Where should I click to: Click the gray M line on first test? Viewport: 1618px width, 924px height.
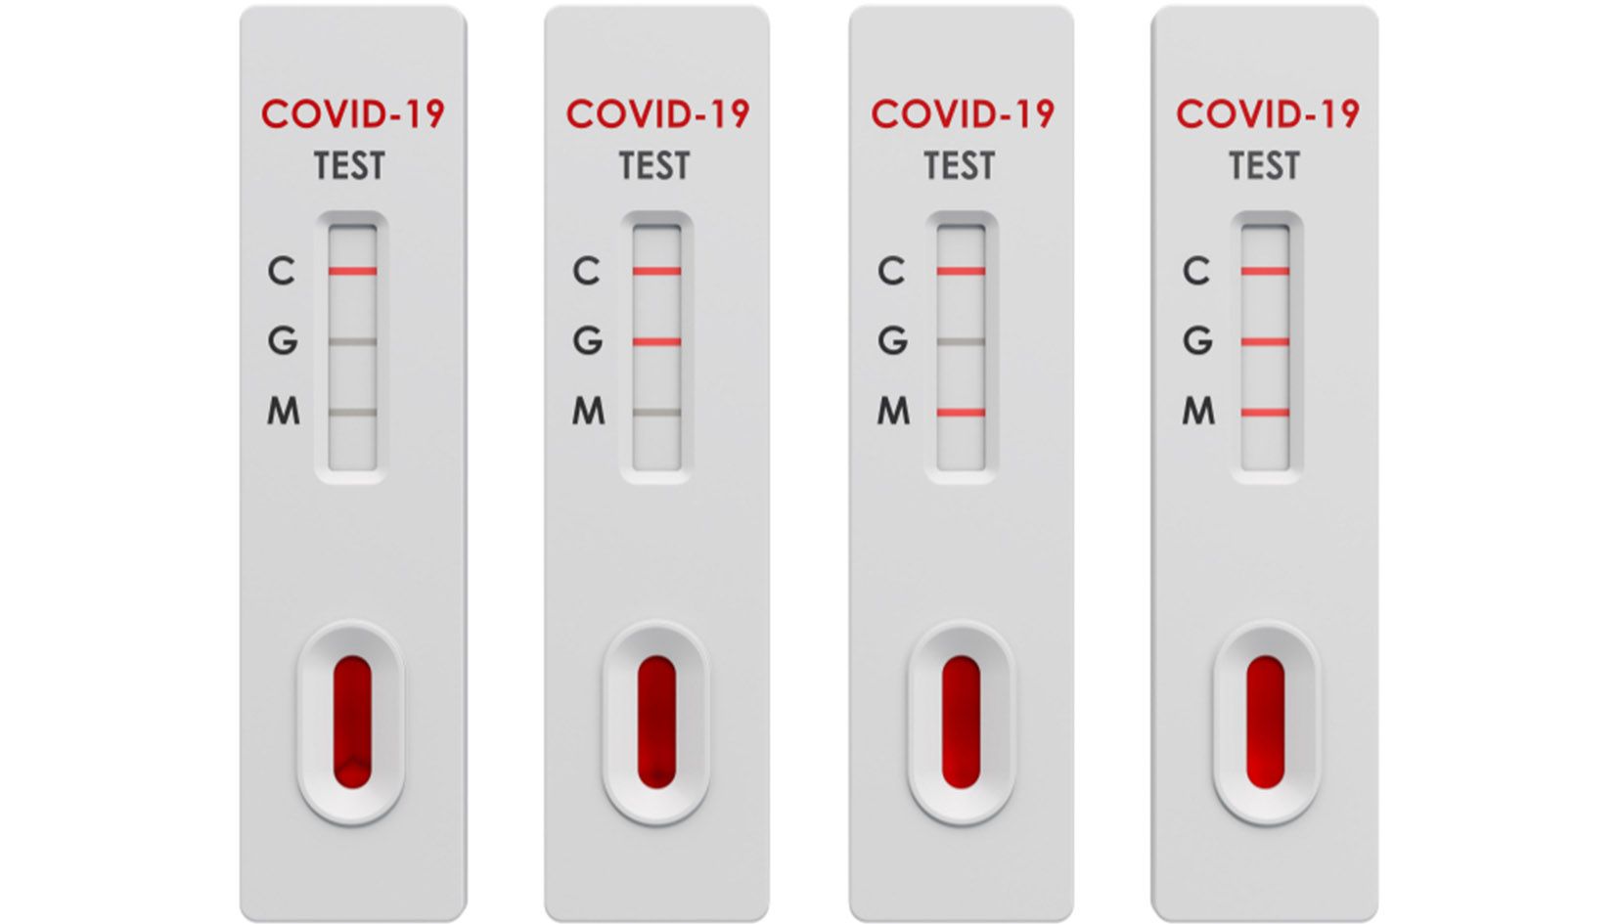point(352,413)
